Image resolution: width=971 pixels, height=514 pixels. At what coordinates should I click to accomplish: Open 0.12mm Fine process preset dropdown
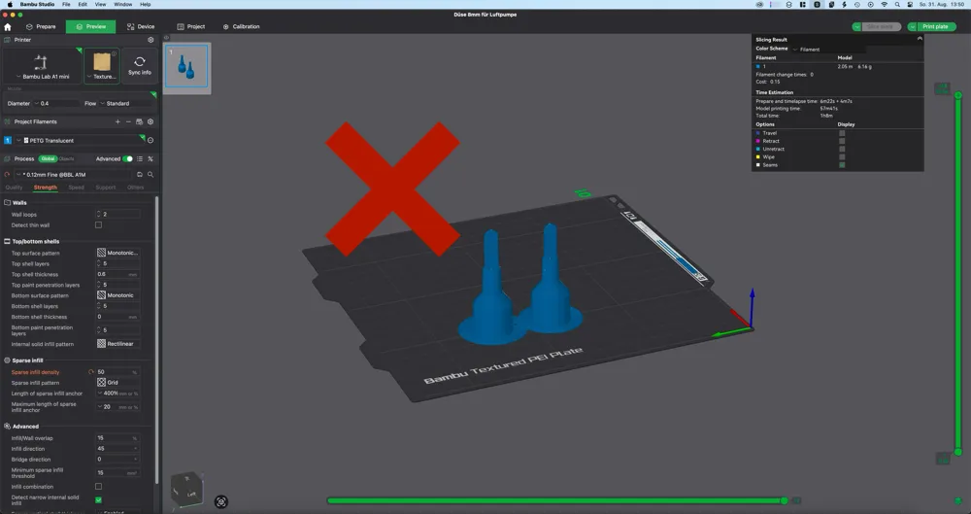[x=73, y=175]
